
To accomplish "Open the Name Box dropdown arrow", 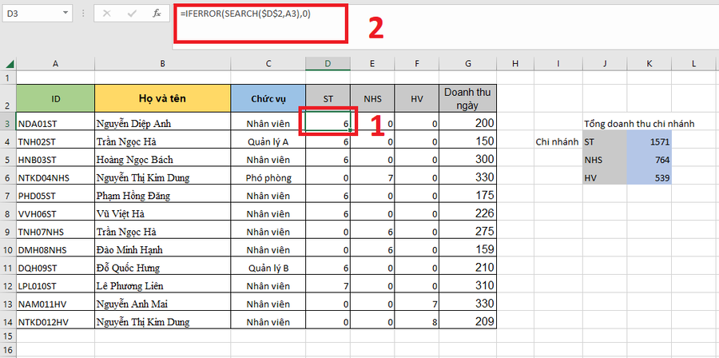I will pyautogui.click(x=66, y=14).
